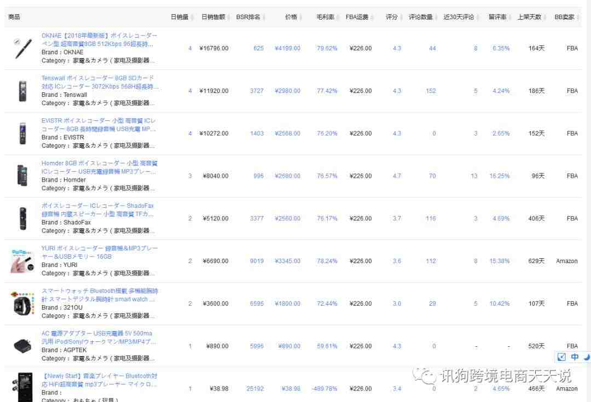The width and height of the screenshot is (591, 402).
Task: Click the sort icon beside 留评率 header
Action: click(509, 18)
